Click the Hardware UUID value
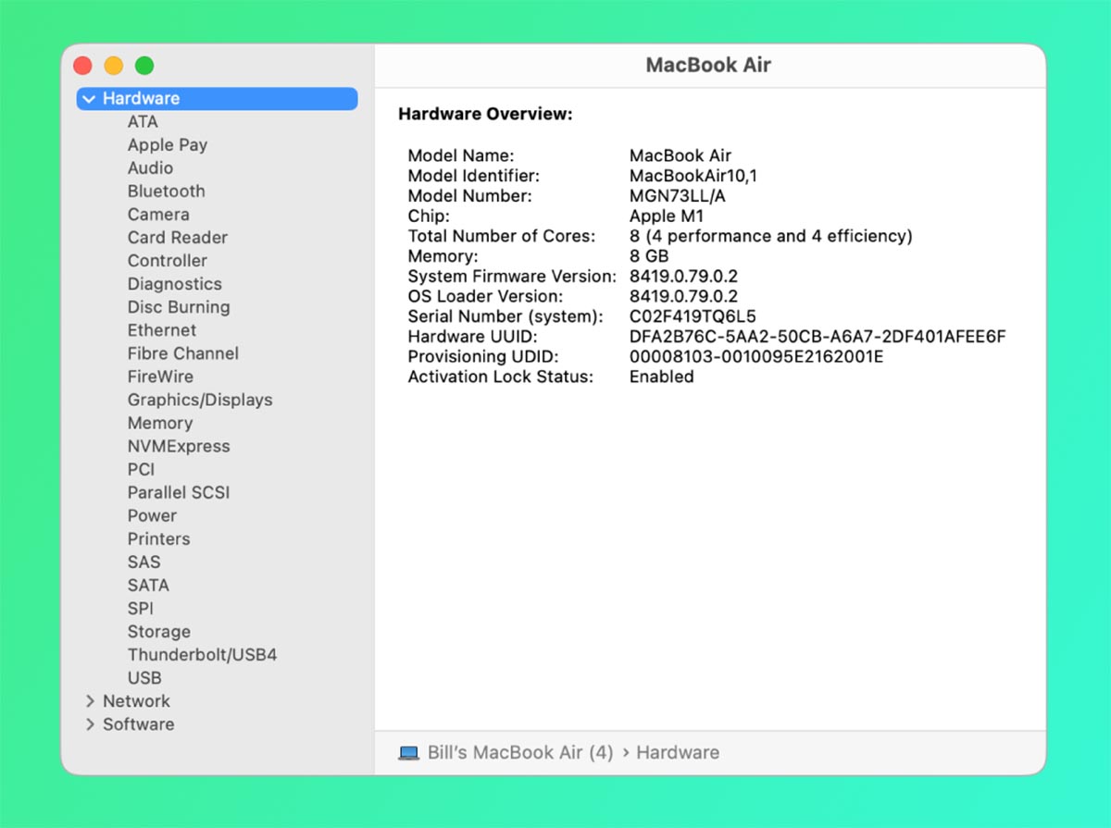 (818, 337)
